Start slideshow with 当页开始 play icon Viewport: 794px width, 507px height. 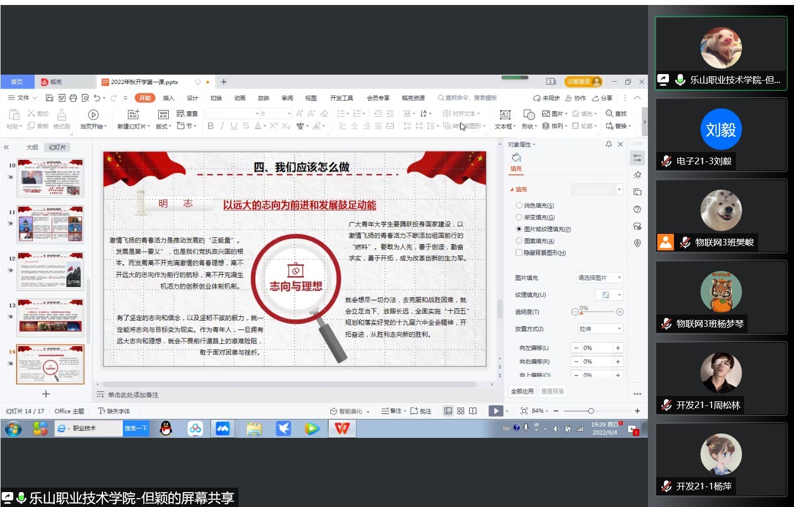pyautogui.click(x=93, y=114)
